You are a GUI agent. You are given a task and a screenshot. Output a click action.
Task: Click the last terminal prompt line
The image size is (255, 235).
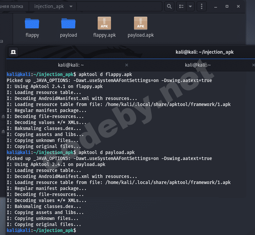[41, 230]
